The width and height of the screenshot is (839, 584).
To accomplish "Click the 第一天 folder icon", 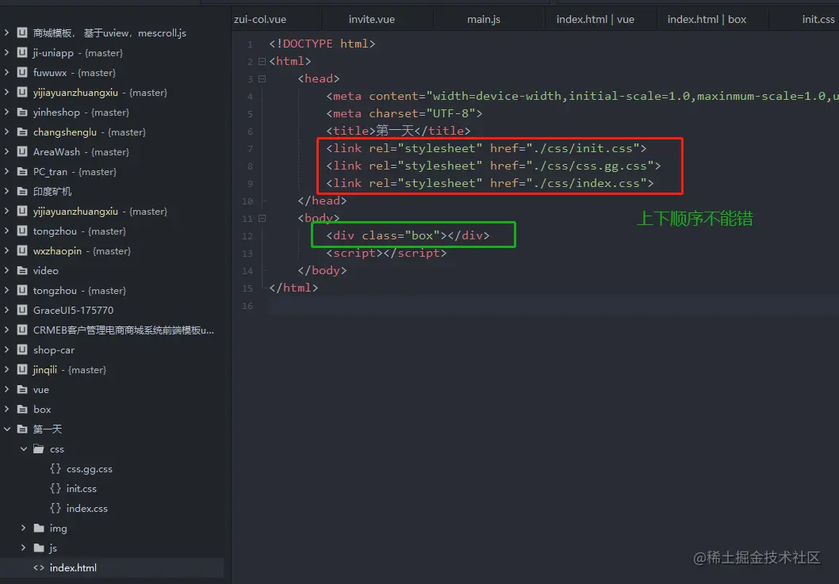I will tap(22, 429).
